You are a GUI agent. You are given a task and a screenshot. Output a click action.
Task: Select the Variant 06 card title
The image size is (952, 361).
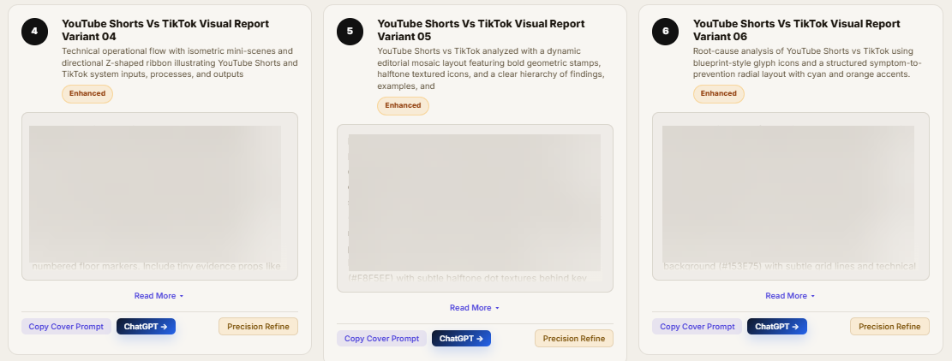(797, 30)
